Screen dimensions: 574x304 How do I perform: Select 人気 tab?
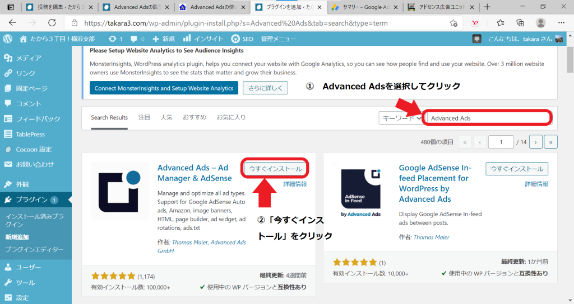(166, 117)
